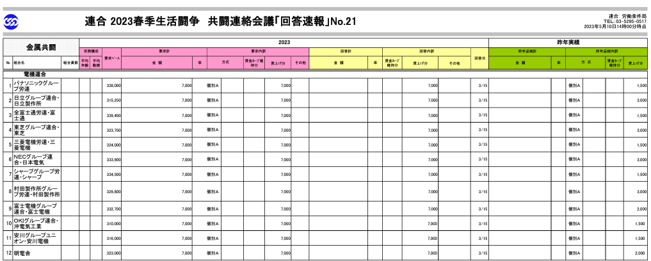Click the 334,500 base value
Viewport: 651px width, 261px height.
(114, 174)
